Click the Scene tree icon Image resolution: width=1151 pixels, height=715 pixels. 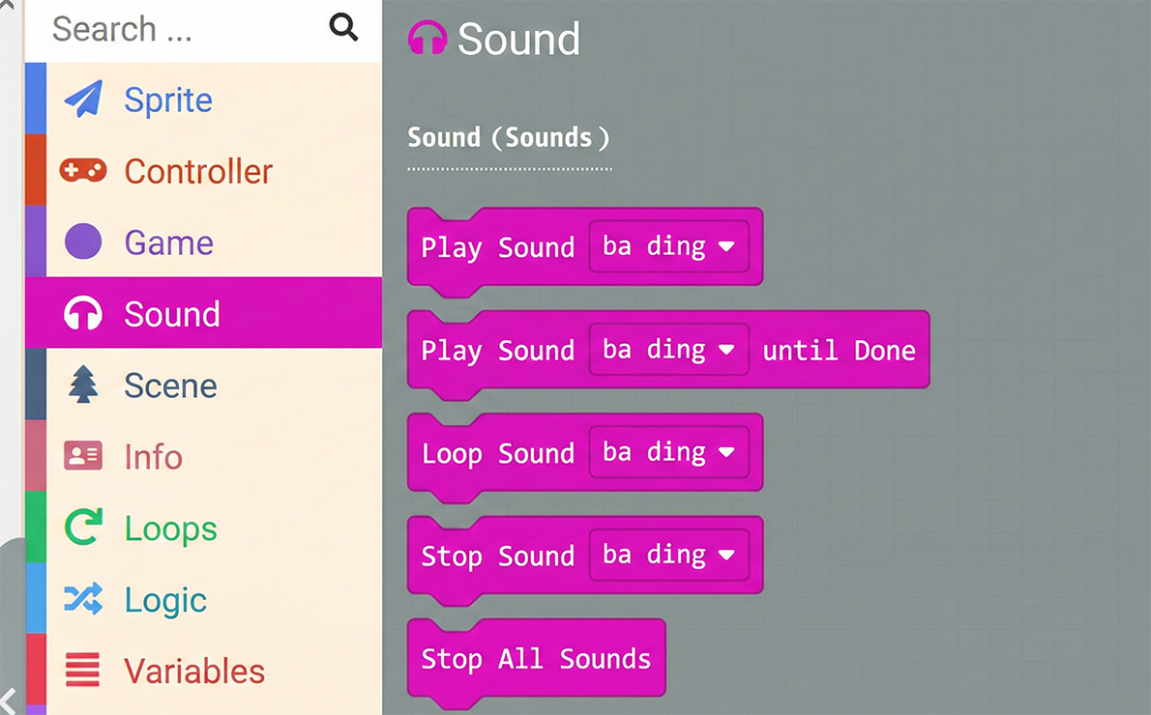(83, 385)
